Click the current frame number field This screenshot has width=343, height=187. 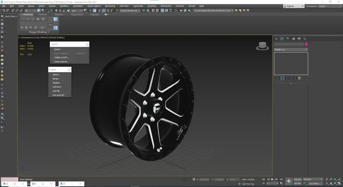point(273,183)
